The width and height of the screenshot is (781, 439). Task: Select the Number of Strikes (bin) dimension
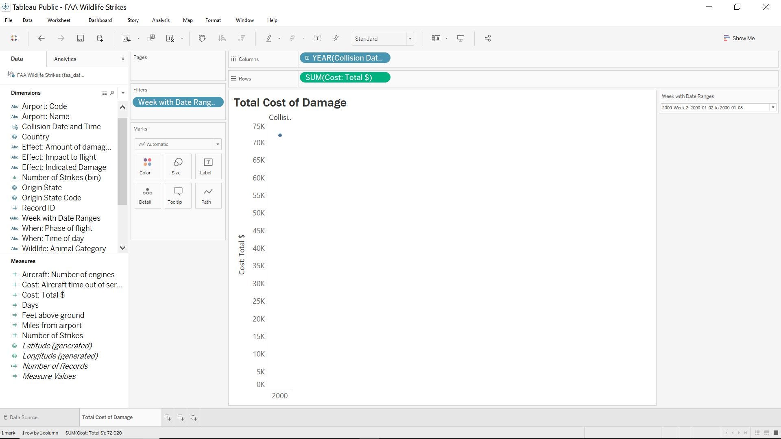[61, 178]
